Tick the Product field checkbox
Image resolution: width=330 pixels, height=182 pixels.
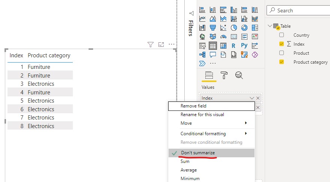282,53
